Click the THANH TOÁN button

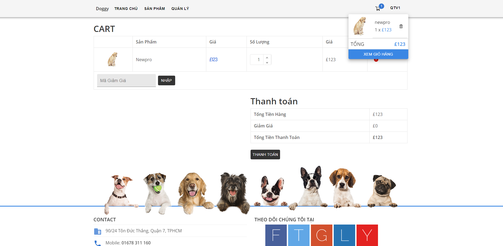click(265, 154)
